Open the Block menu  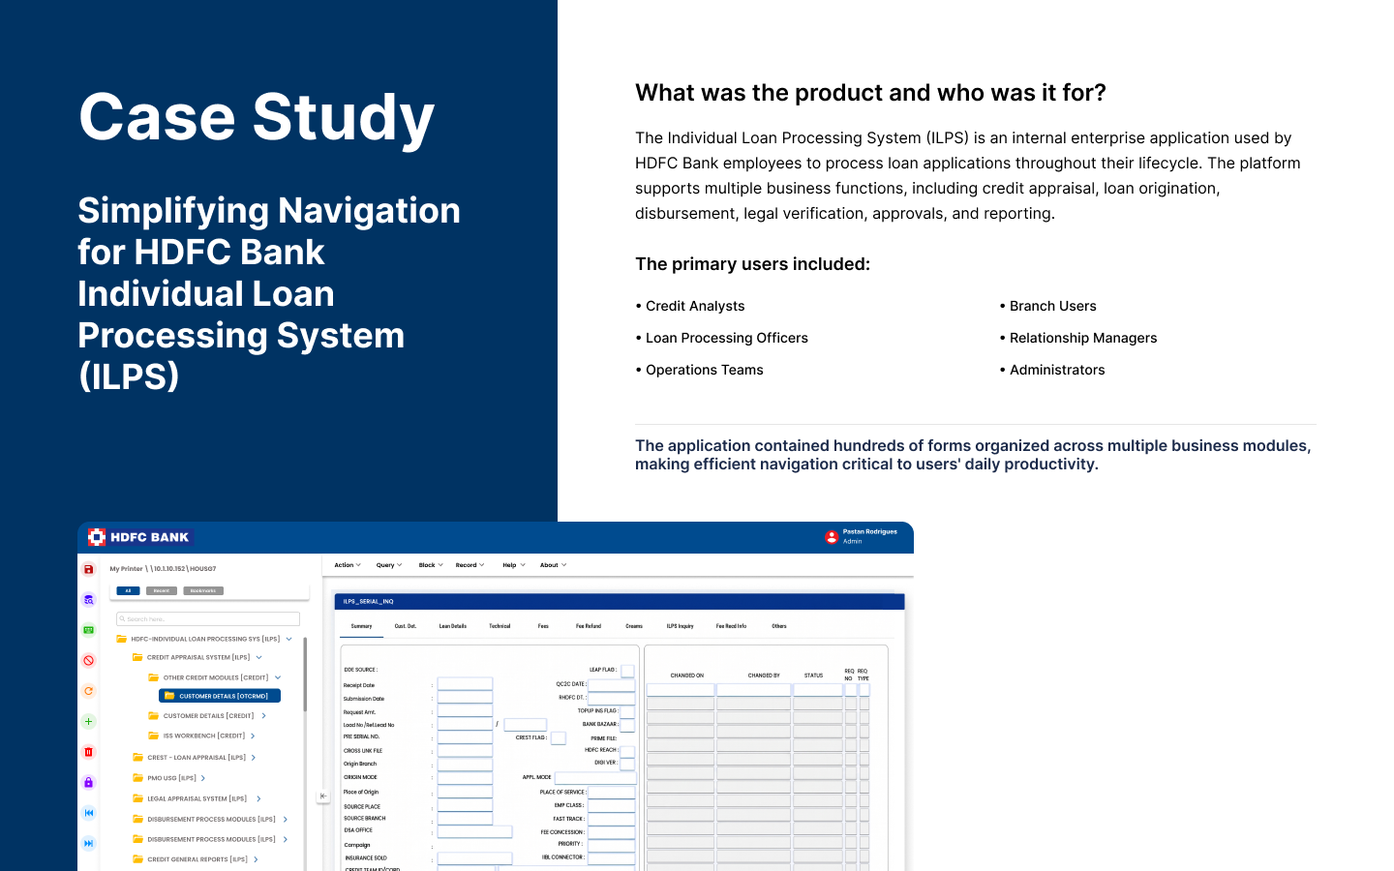431,565
